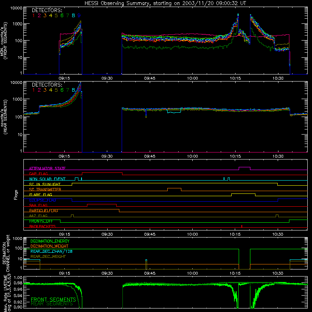
Task: Click the red BAD_PACKETS spike marker
Action: [x=242, y=226]
